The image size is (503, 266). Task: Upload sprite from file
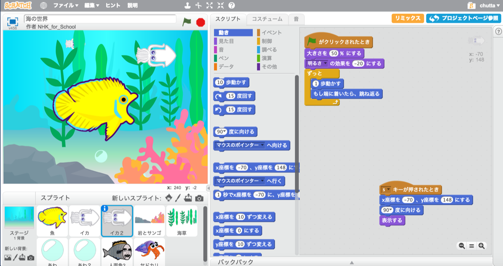(188, 198)
